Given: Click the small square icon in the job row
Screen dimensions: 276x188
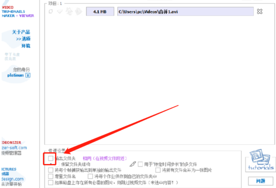Looking at the screenshot, I should (x=51, y=12).
